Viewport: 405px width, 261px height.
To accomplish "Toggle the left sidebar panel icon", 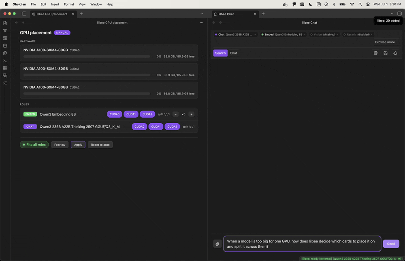I will coord(24,14).
